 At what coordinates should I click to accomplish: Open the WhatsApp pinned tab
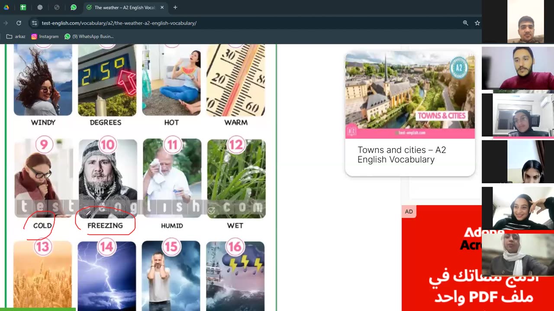click(x=74, y=7)
